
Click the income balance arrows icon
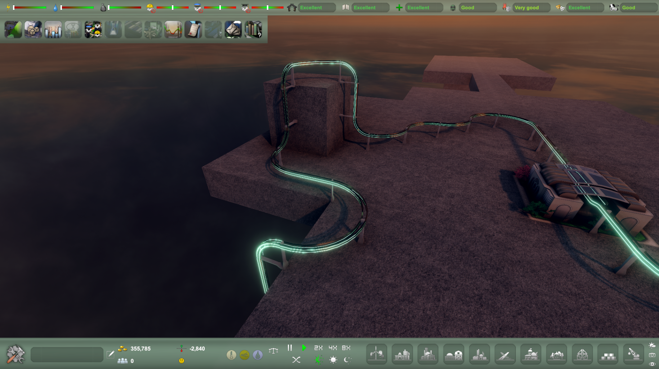181,348
